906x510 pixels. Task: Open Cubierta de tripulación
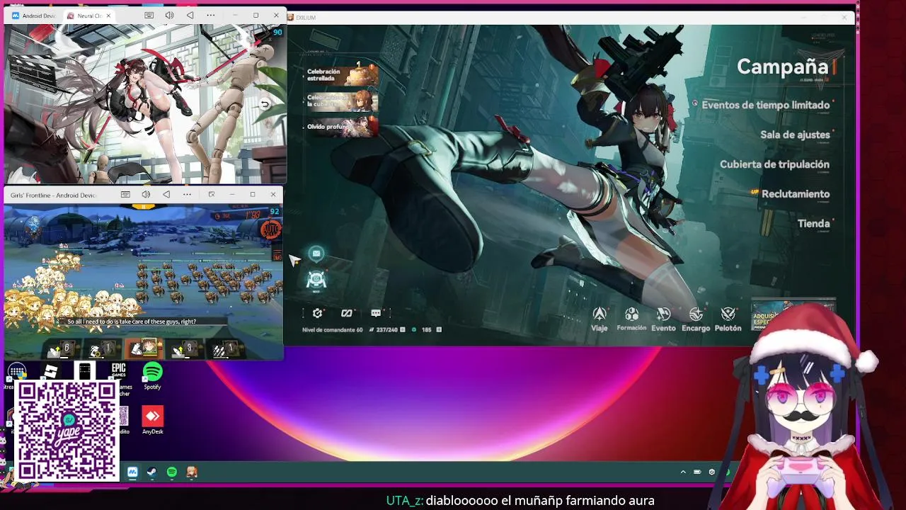(x=774, y=164)
